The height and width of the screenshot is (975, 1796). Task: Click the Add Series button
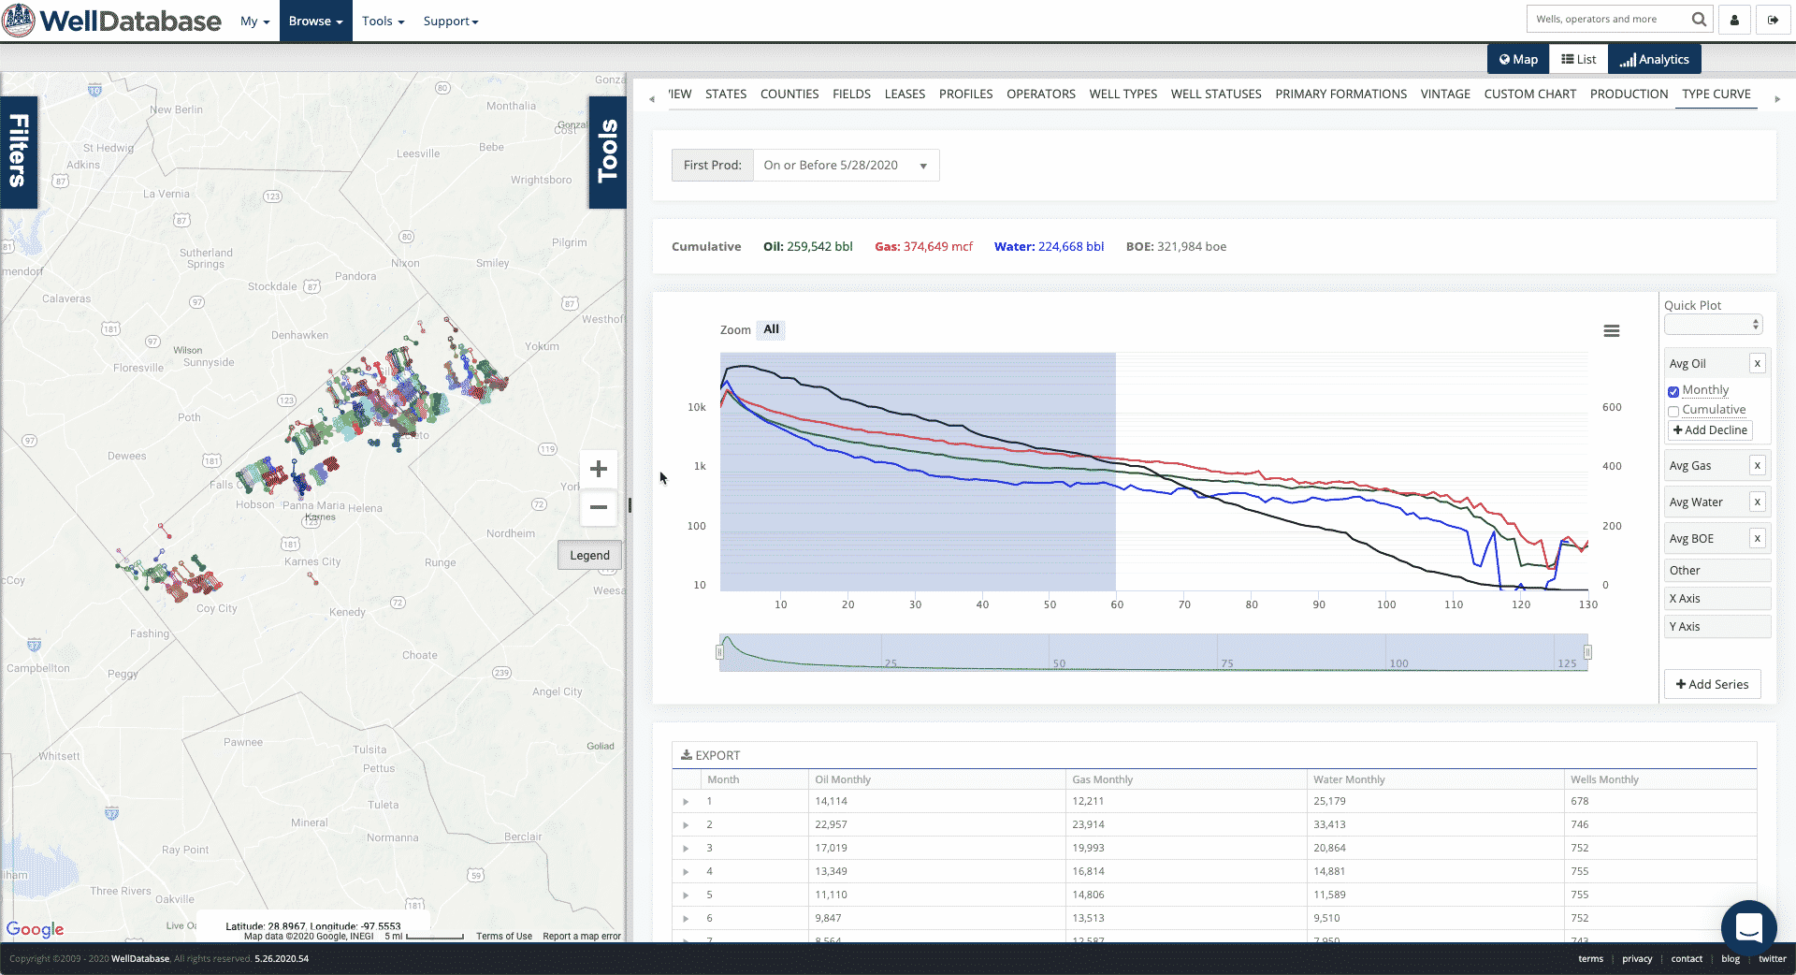[1712, 684]
